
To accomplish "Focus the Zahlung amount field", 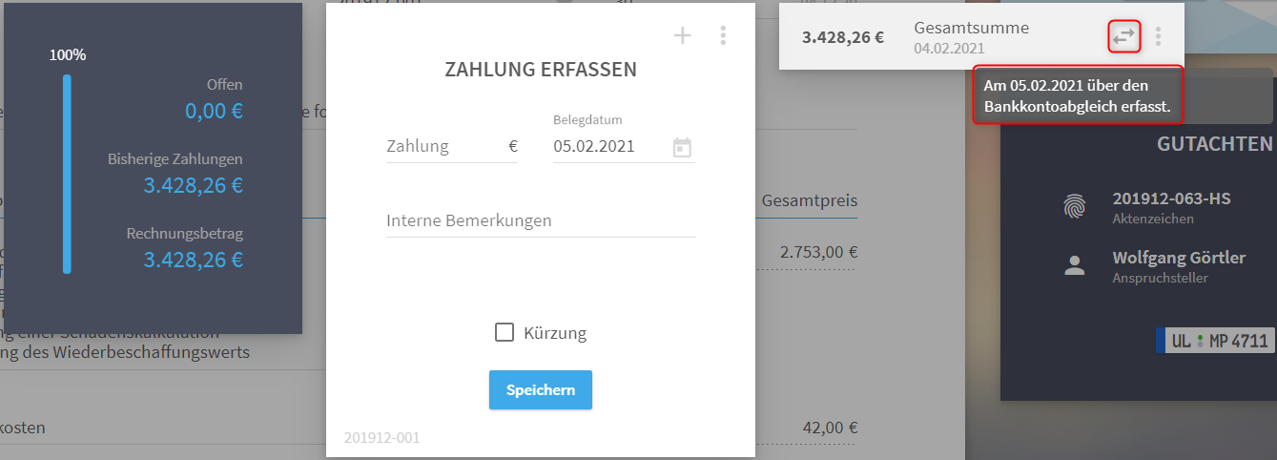I will tap(452, 147).
